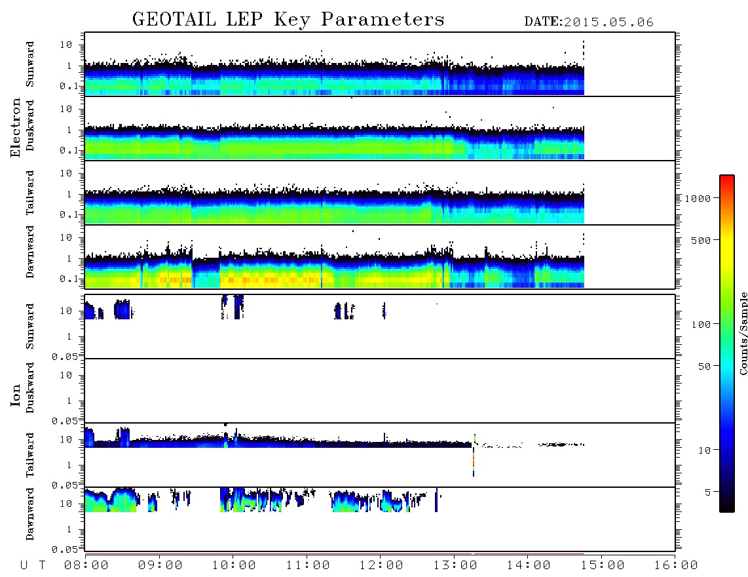Click the Counts/Sample colorbar label
Screen dimensions: 748x577
pos(743,333)
